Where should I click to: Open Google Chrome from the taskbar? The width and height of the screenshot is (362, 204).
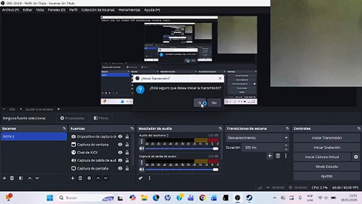coord(202,198)
